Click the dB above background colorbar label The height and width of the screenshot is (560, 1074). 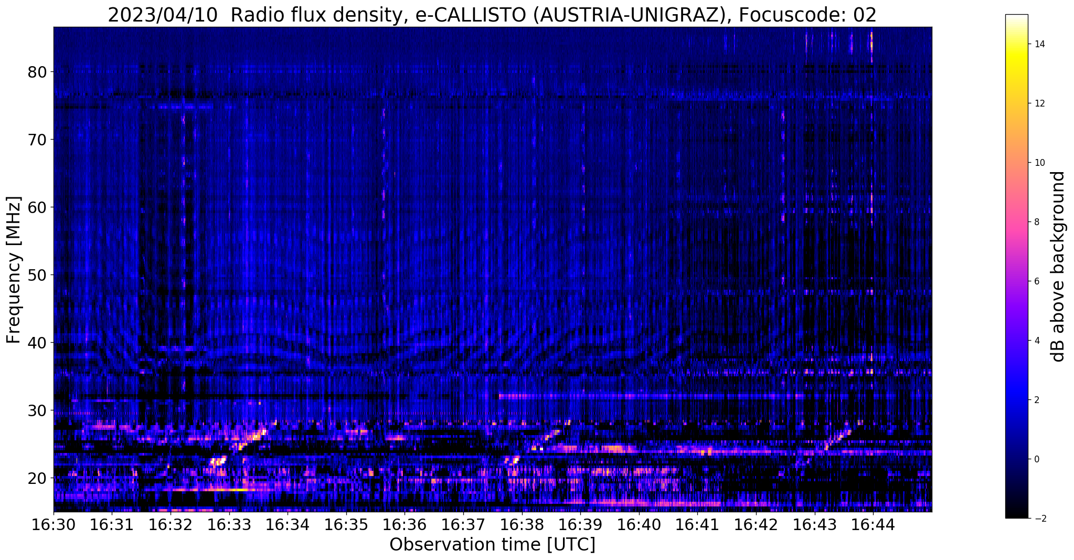pyautogui.click(x=1058, y=267)
